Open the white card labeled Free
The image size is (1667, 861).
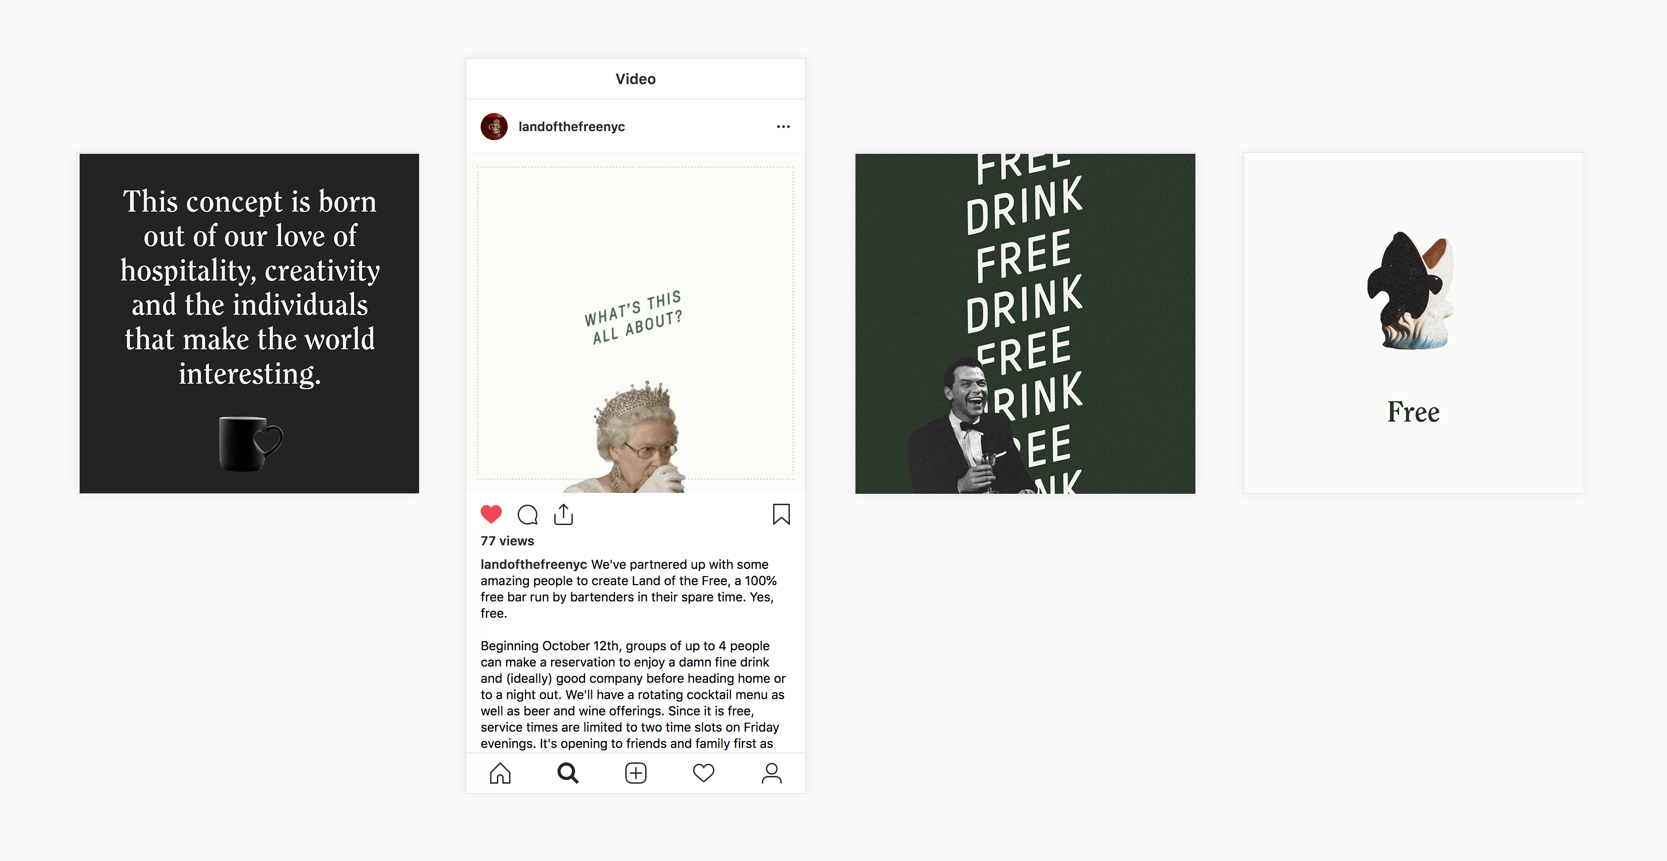1413,323
